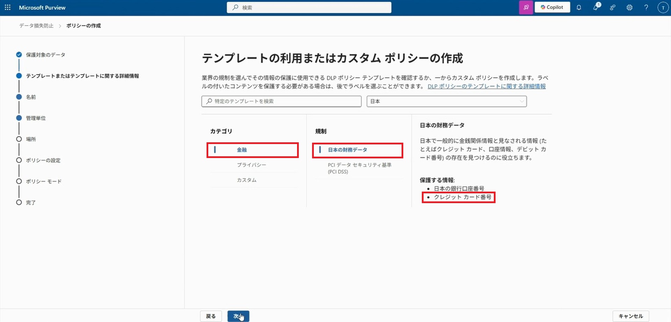
Task: Open DLP ポリシーのテンプレートに関する詳細情報 link
Action: click(486, 86)
